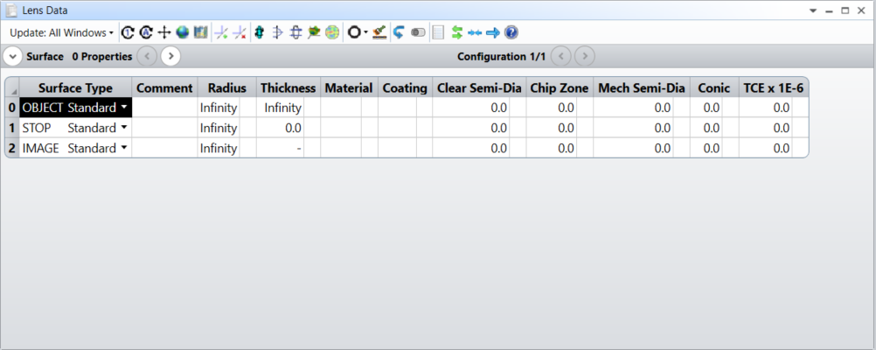Click the IMAGE row Radius cell Infinity
The width and height of the screenshot is (876, 350).
pyautogui.click(x=219, y=148)
